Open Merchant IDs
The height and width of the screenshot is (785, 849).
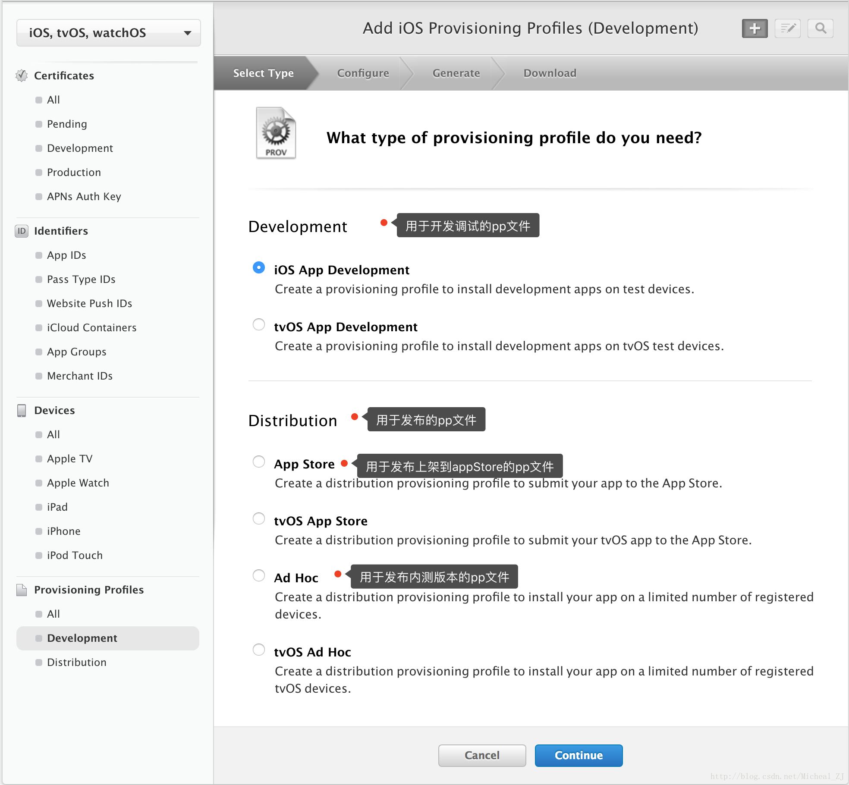(80, 376)
